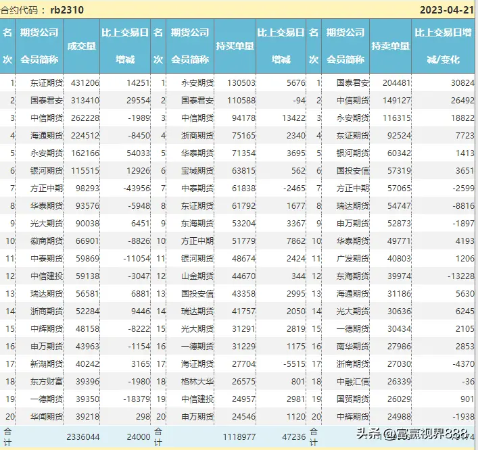Click 东证期货 in the volume ranking
The width and height of the screenshot is (478, 450).
47,83
